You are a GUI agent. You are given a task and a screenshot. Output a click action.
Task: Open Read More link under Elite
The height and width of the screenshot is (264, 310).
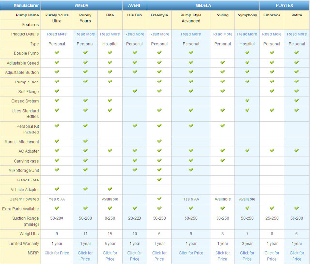110,34
